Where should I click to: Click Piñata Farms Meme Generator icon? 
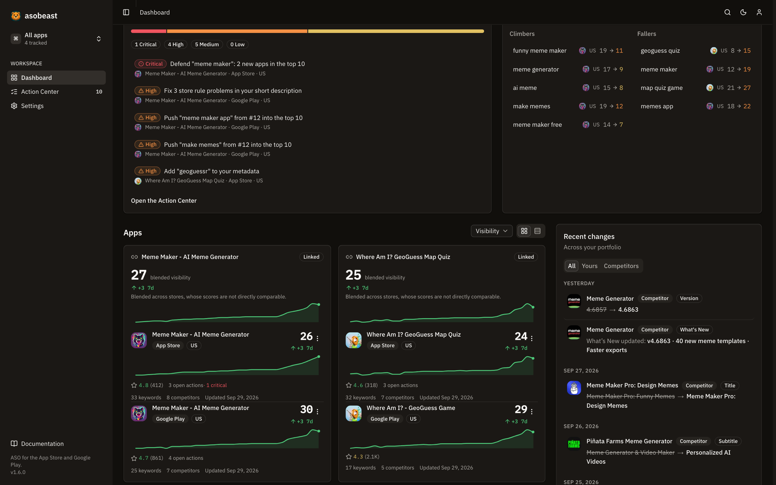pos(574,444)
